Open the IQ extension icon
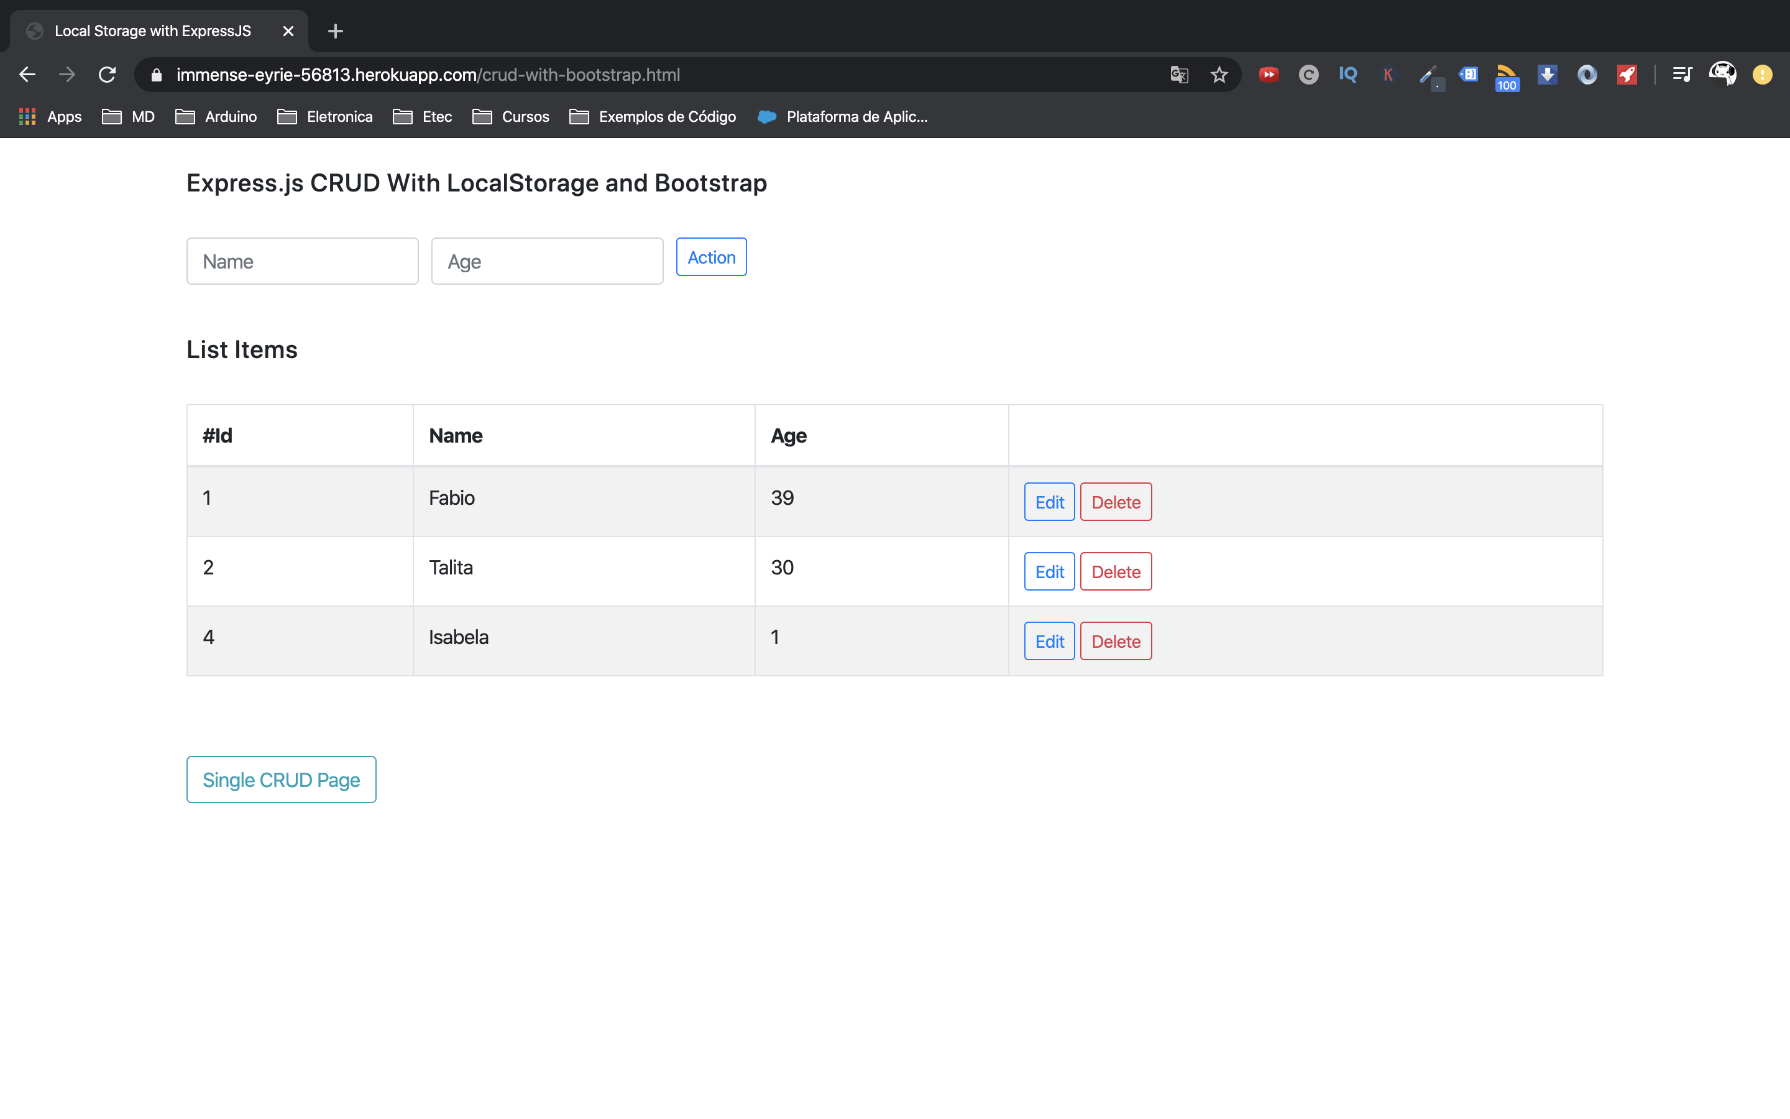The width and height of the screenshot is (1790, 1119). tap(1347, 75)
